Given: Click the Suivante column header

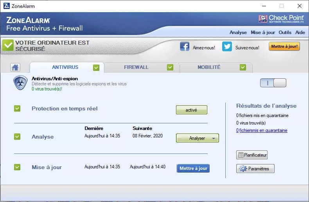Looking at the screenshot, I should [x=142, y=128].
